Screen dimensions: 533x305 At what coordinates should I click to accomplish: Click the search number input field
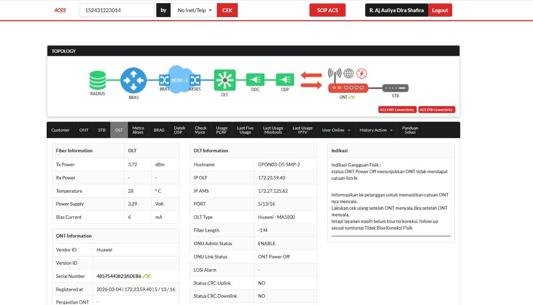[117, 10]
